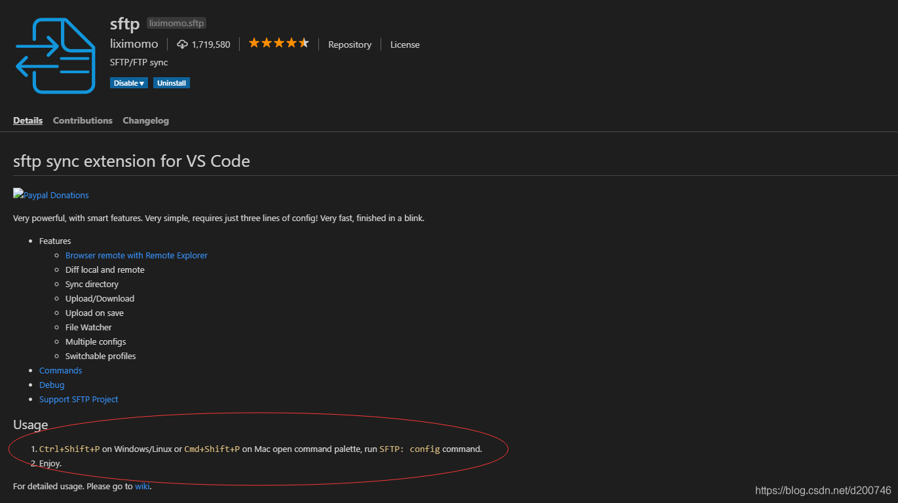Click the Multiple configs list item
Screen dimensions: 898x503
click(96, 341)
